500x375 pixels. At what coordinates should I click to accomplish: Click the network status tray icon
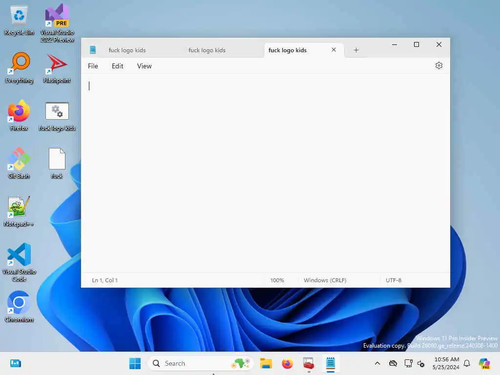point(408,363)
